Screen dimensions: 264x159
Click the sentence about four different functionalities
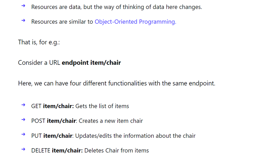pos(117,83)
